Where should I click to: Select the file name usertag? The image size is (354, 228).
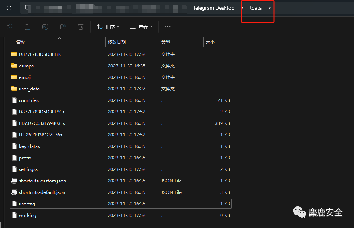pos(27,204)
